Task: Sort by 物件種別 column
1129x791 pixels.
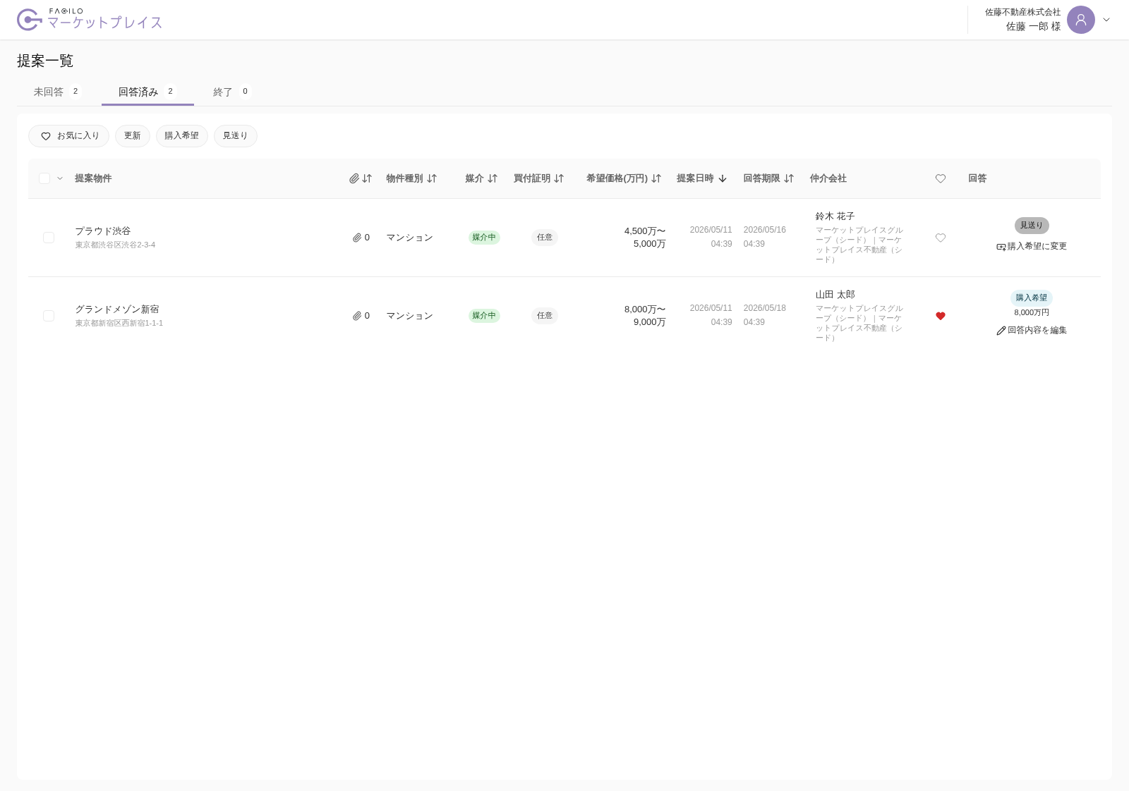Action: [x=432, y=178]
